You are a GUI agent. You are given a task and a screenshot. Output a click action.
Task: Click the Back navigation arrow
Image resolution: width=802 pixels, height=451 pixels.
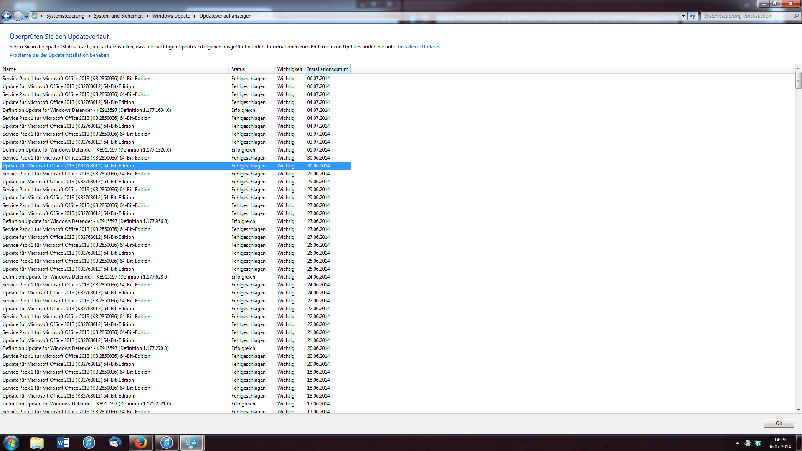6,16
